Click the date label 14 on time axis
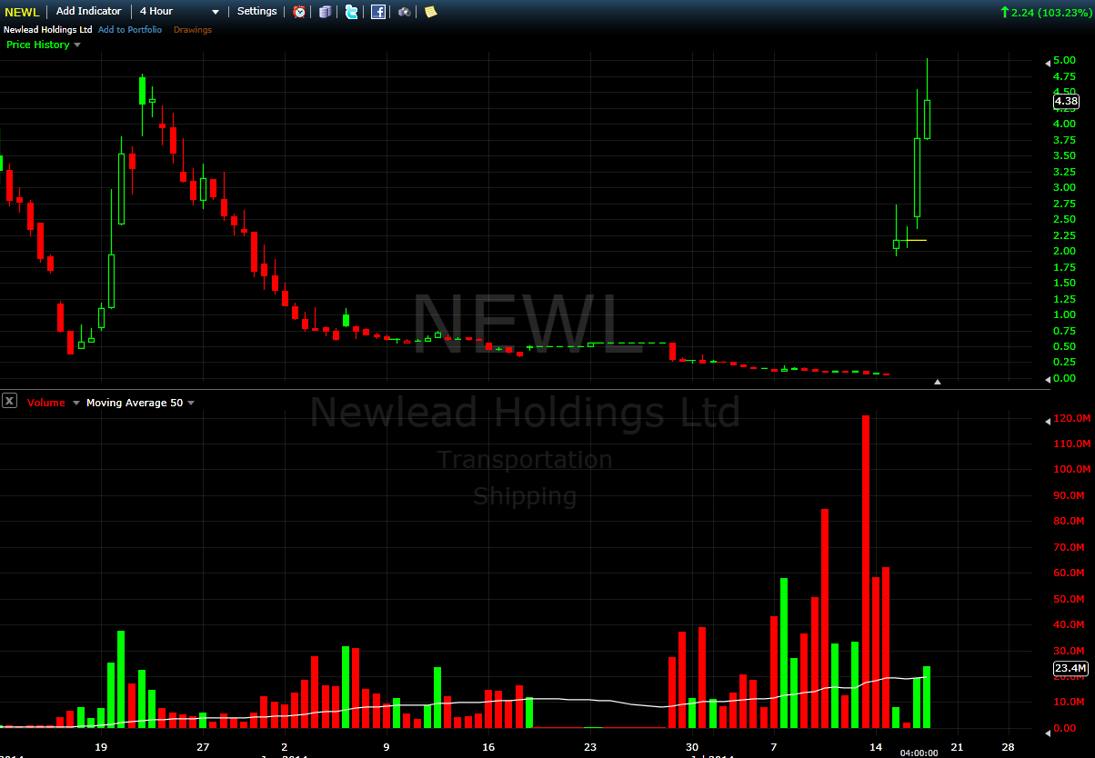This screenshot has width=1095, height=758. point(876,747)
